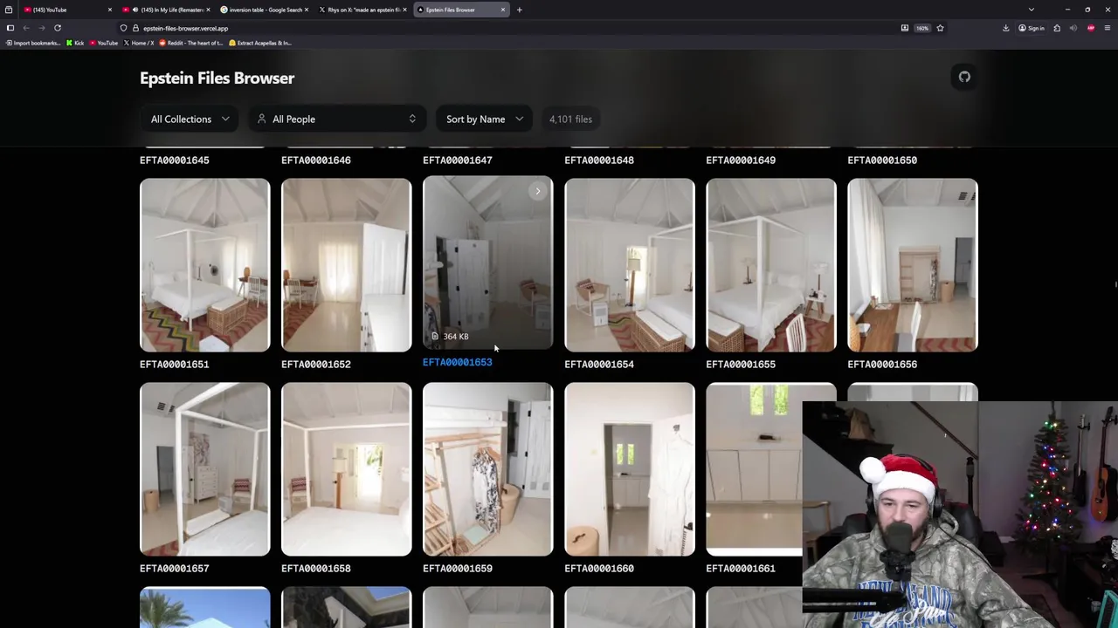
Task: Open thumbnail EFTA00001660
Action: [630, 469]
